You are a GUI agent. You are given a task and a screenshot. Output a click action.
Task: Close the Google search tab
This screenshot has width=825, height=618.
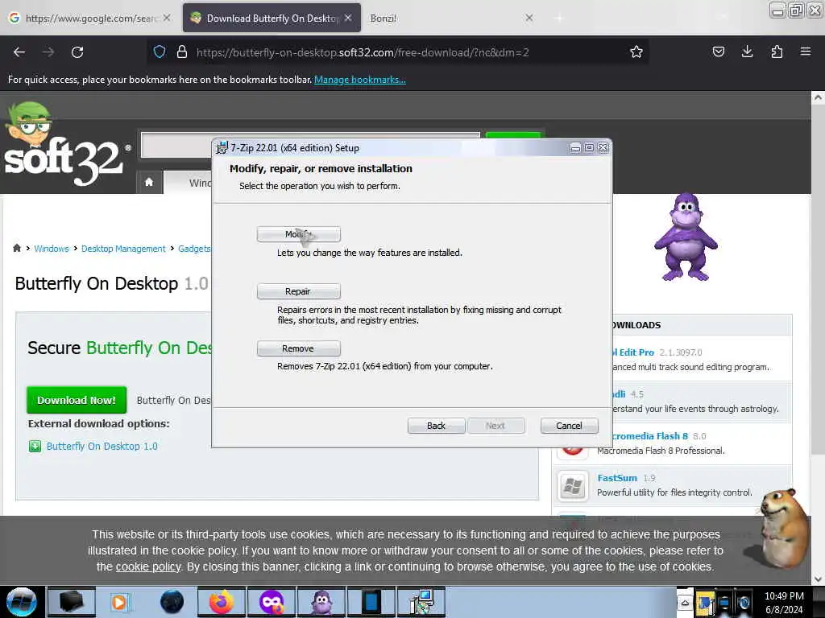(166, 18)
